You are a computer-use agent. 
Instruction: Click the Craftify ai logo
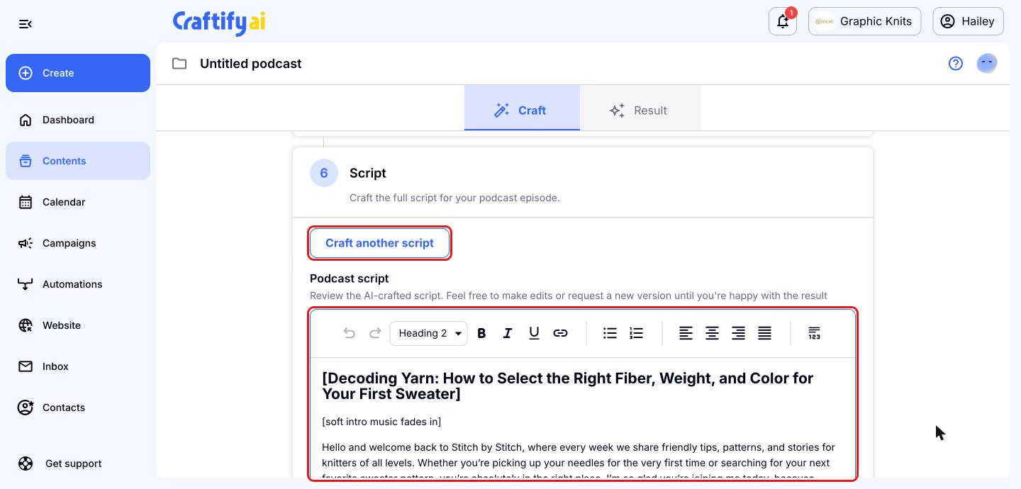(x=219, y=22)
